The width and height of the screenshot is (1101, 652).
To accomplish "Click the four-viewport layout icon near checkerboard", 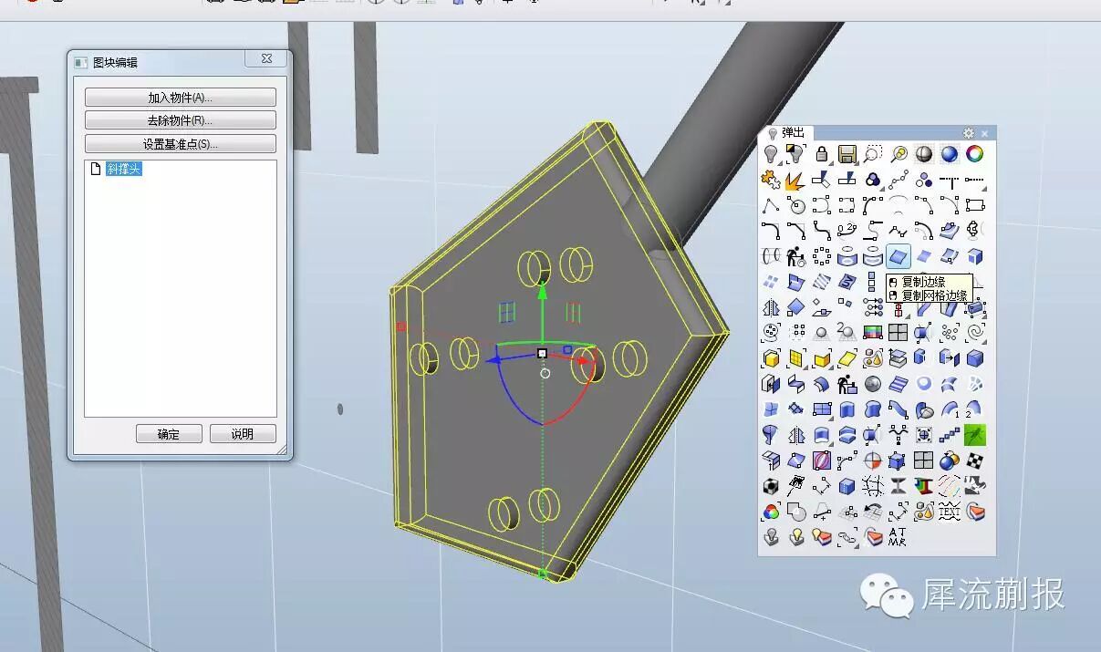I will coord(923,460).
